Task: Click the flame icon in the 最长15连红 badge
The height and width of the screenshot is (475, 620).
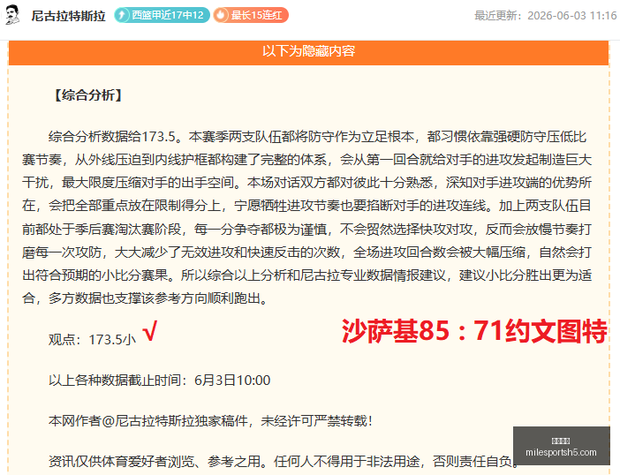Action: click(x=221, y=15)
